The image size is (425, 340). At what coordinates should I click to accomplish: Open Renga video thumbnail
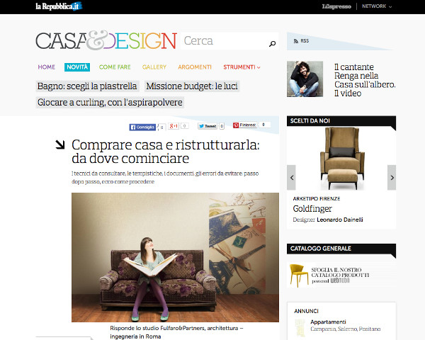(x=305, y=79)
